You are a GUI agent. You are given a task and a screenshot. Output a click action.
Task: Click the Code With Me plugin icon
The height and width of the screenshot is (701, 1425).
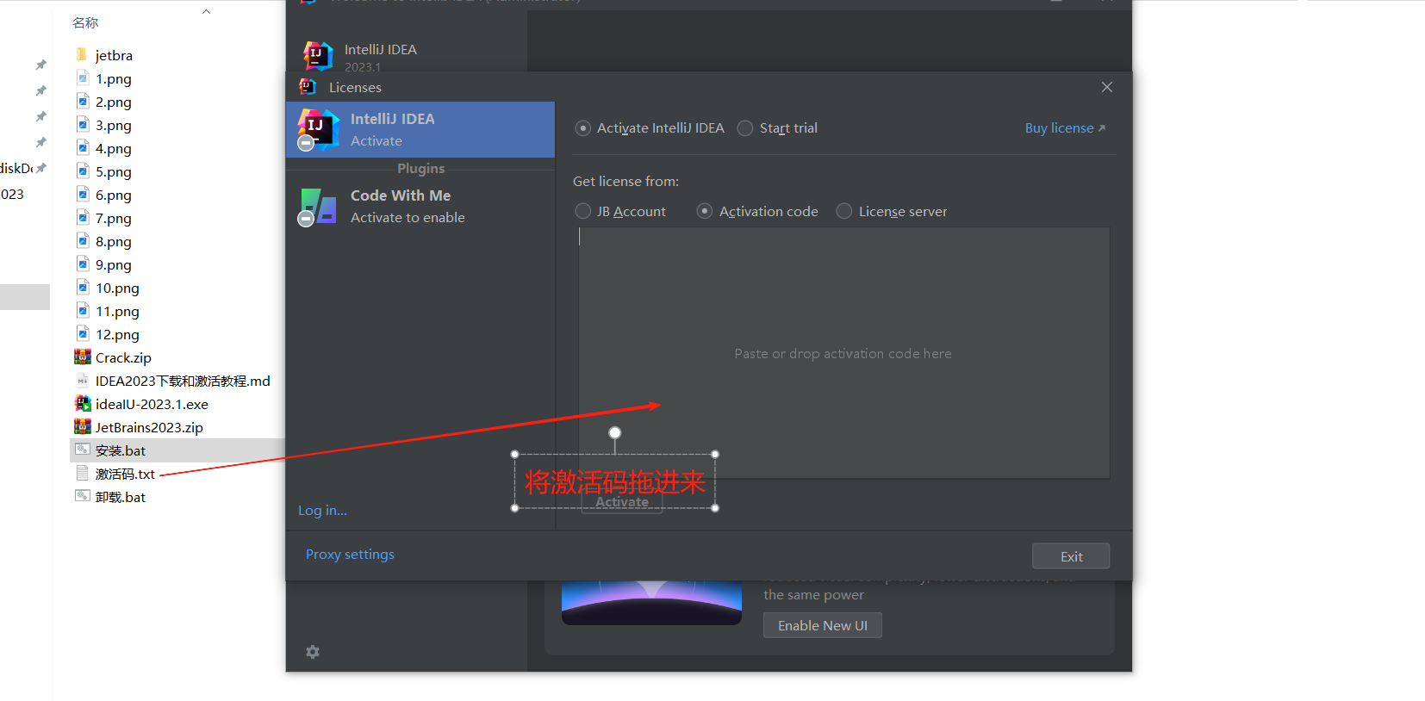317,208
